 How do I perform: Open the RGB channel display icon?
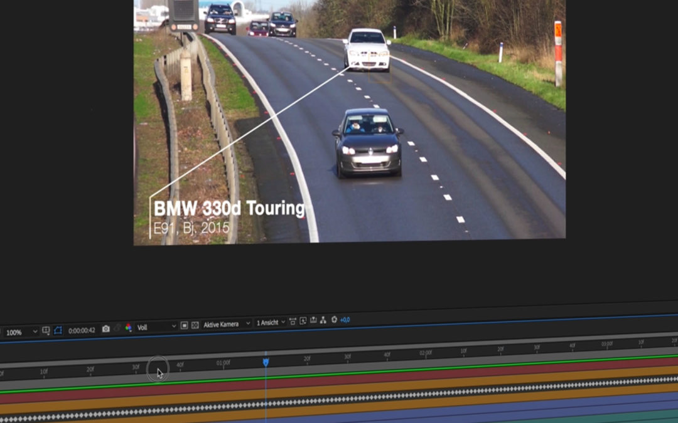[x=129, y=328]
